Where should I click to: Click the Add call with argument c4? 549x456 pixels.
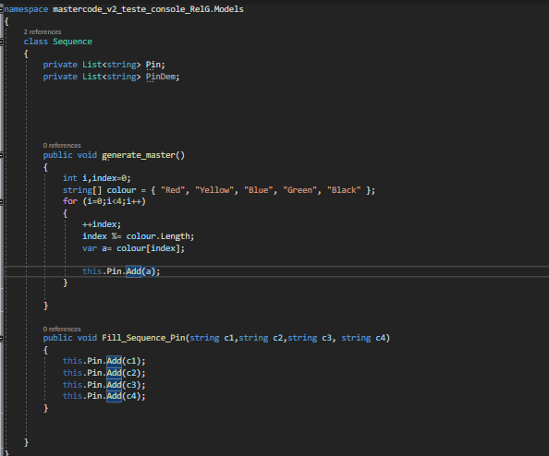114,396
